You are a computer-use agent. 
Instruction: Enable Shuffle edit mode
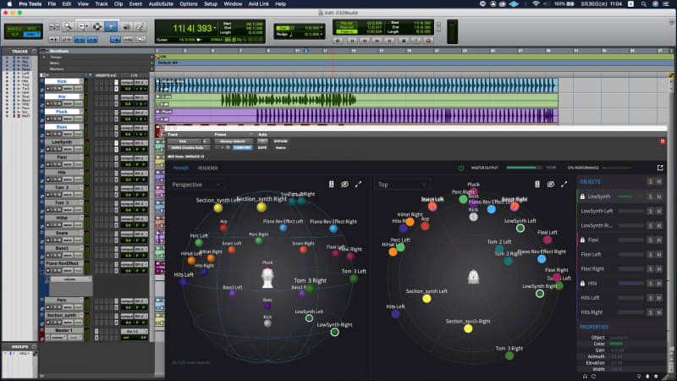click(15, 29)
